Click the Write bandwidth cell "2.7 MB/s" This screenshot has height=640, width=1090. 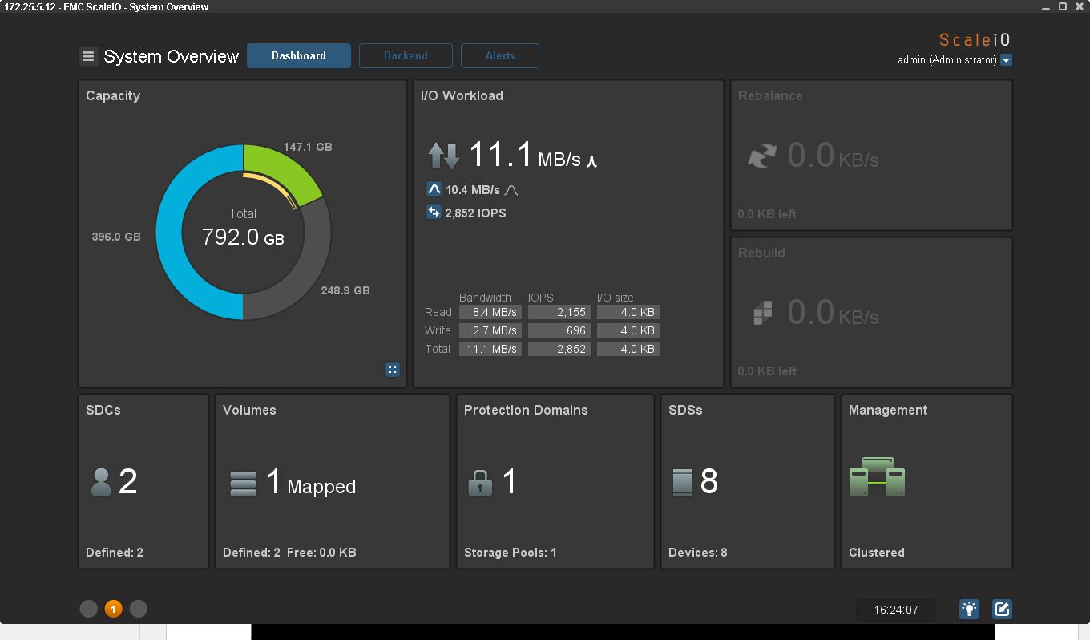tap(490, 331)
